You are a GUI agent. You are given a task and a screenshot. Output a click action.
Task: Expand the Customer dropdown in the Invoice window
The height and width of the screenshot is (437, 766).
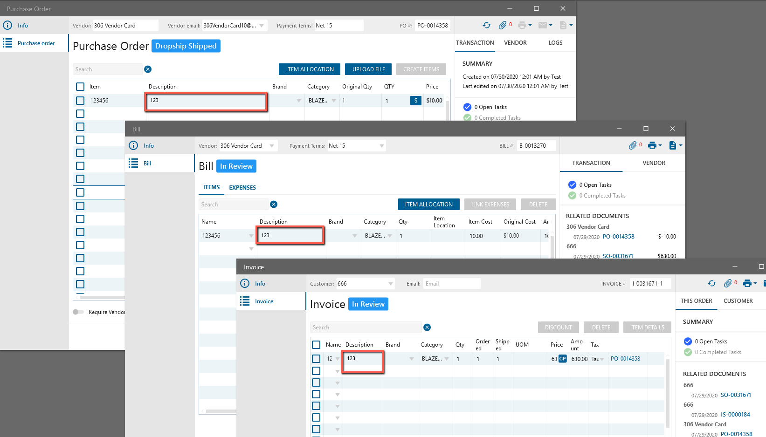[391, 284]
